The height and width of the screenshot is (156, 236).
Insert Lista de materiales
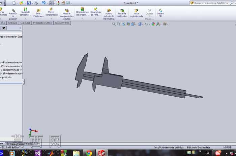pyautogui.click(x=122, y=13)
